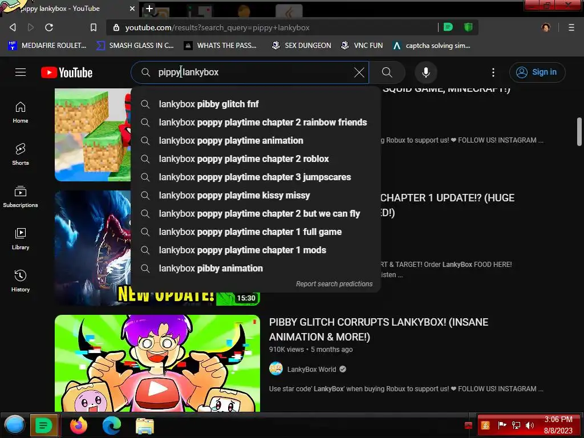Open Home in the YouTube sidebar
584x438 pixels.
(x=21, y=112)
